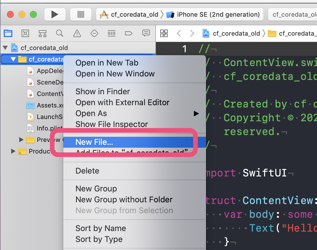Image resolution: width=317 pixels, height=250 pixels.
Task: Click SwiftUI in the import line
Action: tap(265, 173)
